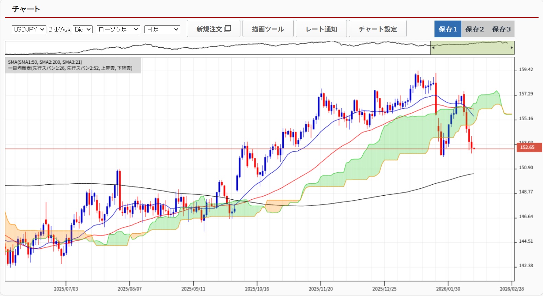Click right arrow handle of range navigator
543x296 pixels.
511,48
